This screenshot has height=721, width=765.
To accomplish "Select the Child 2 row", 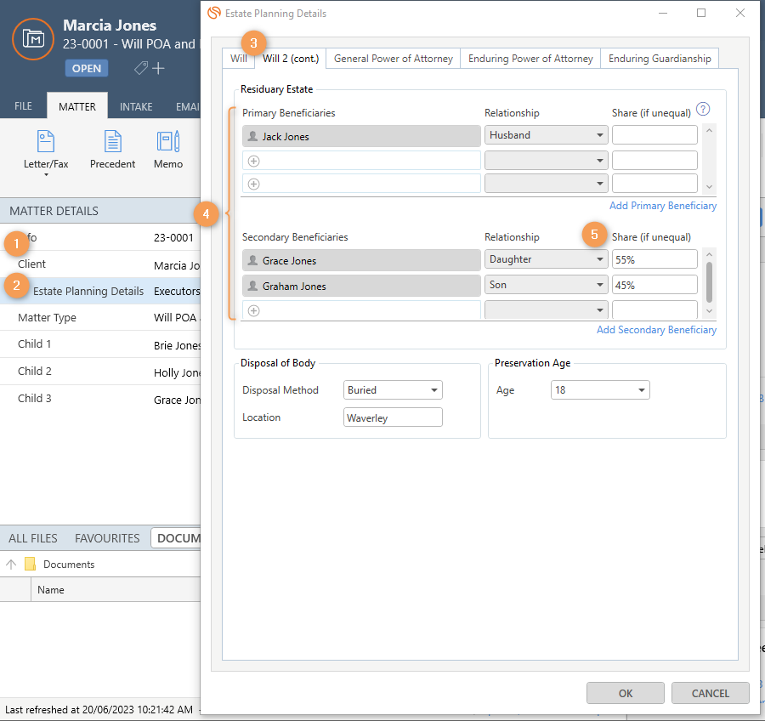I will pos(100,372).
